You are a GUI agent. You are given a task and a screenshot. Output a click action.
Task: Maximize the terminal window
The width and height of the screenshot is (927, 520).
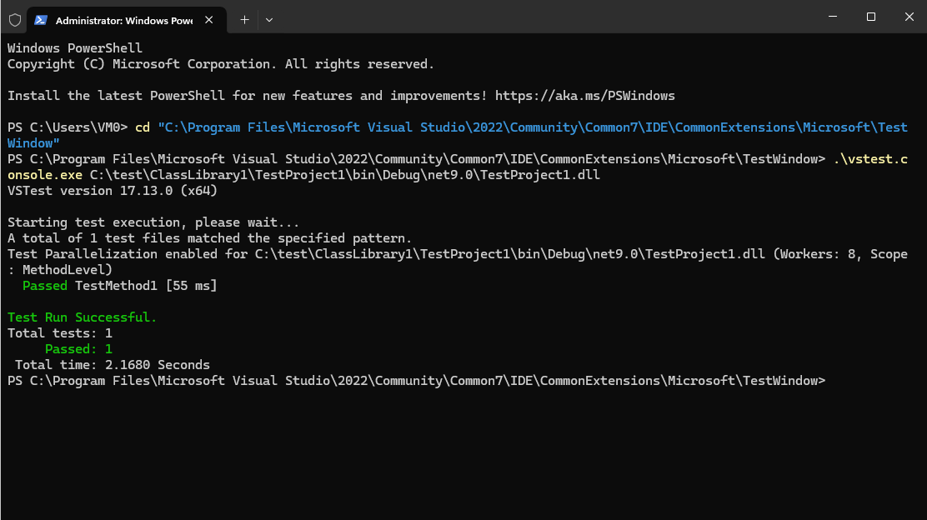871,17
